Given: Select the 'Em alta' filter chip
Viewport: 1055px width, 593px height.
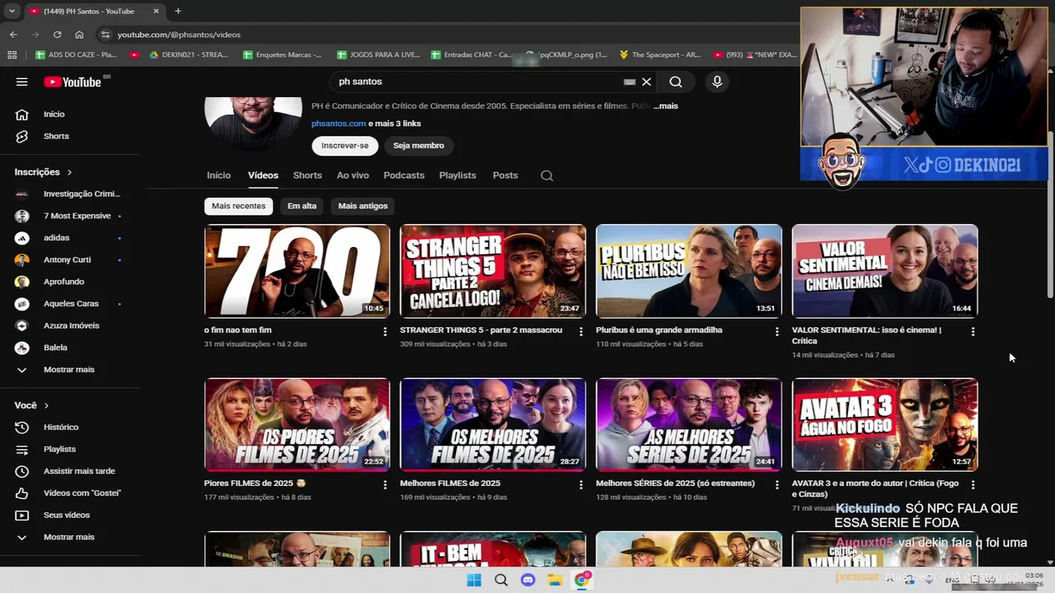Looking at the screenshot, I should [x=302, y=206].
